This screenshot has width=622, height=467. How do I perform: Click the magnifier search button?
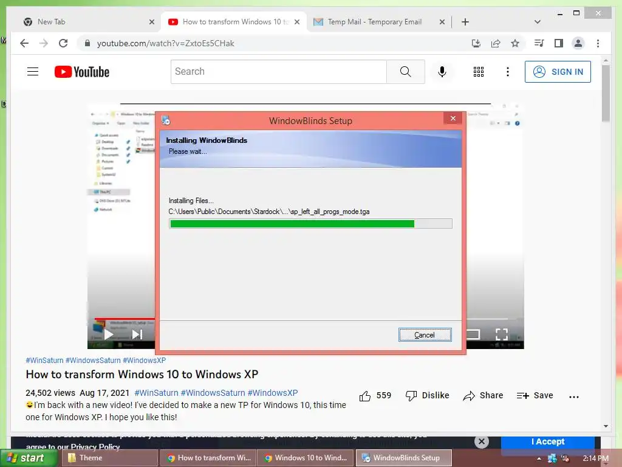(x=405, y=72)
